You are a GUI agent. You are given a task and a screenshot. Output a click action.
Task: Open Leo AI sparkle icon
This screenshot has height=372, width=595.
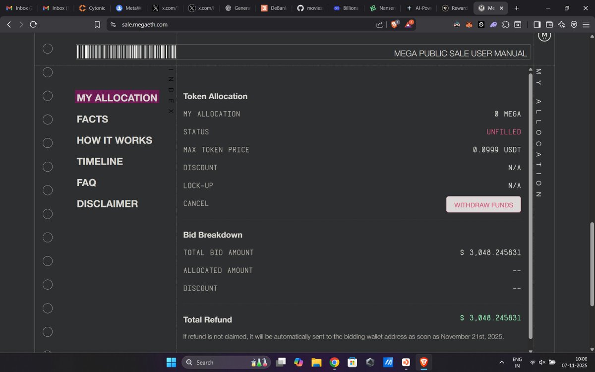(x=561, y=24)
